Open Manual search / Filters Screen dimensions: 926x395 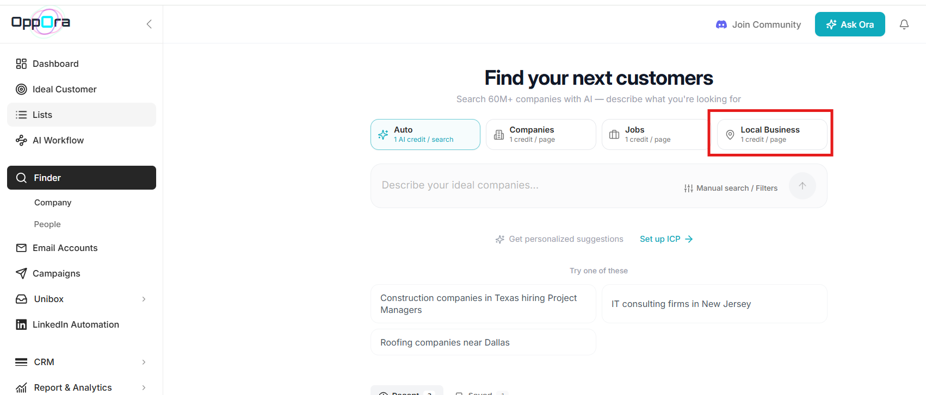(731, 188)
